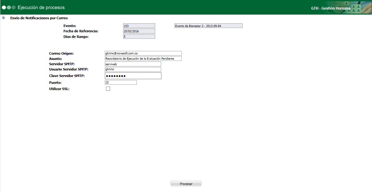Click the Clave Servidor SMTP: label
The width and height of the screenshot is (372, 191).
point(67,76)
